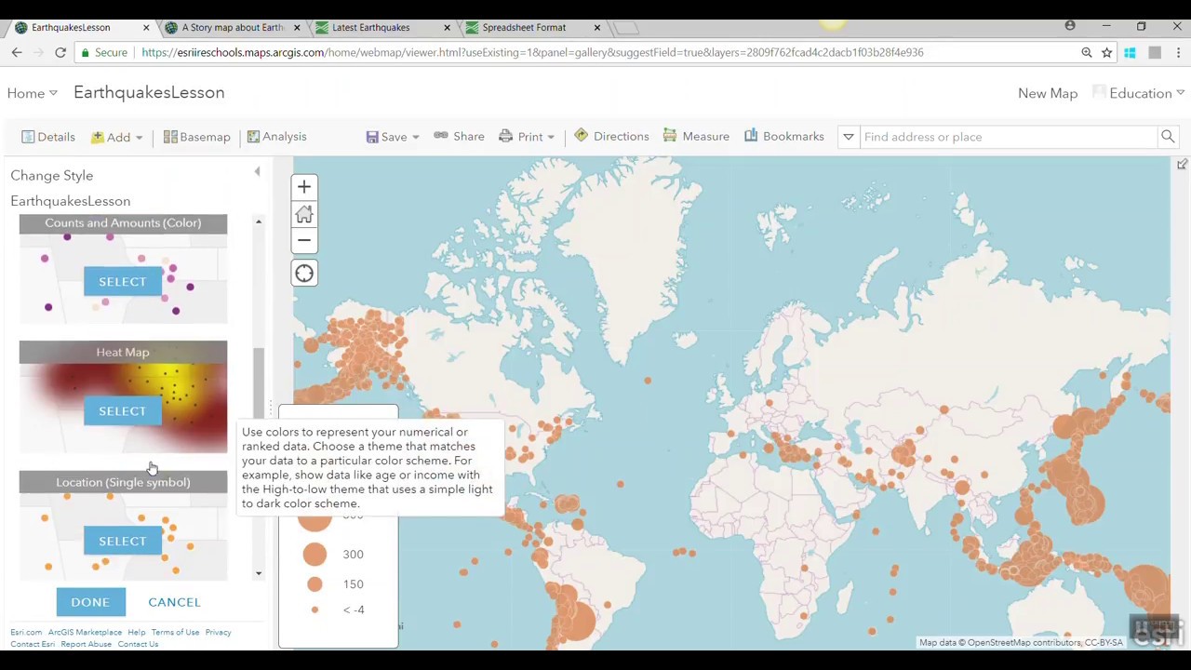Open Directions
The width and height of the screenshot is (1191, 670).
point(611,137)
